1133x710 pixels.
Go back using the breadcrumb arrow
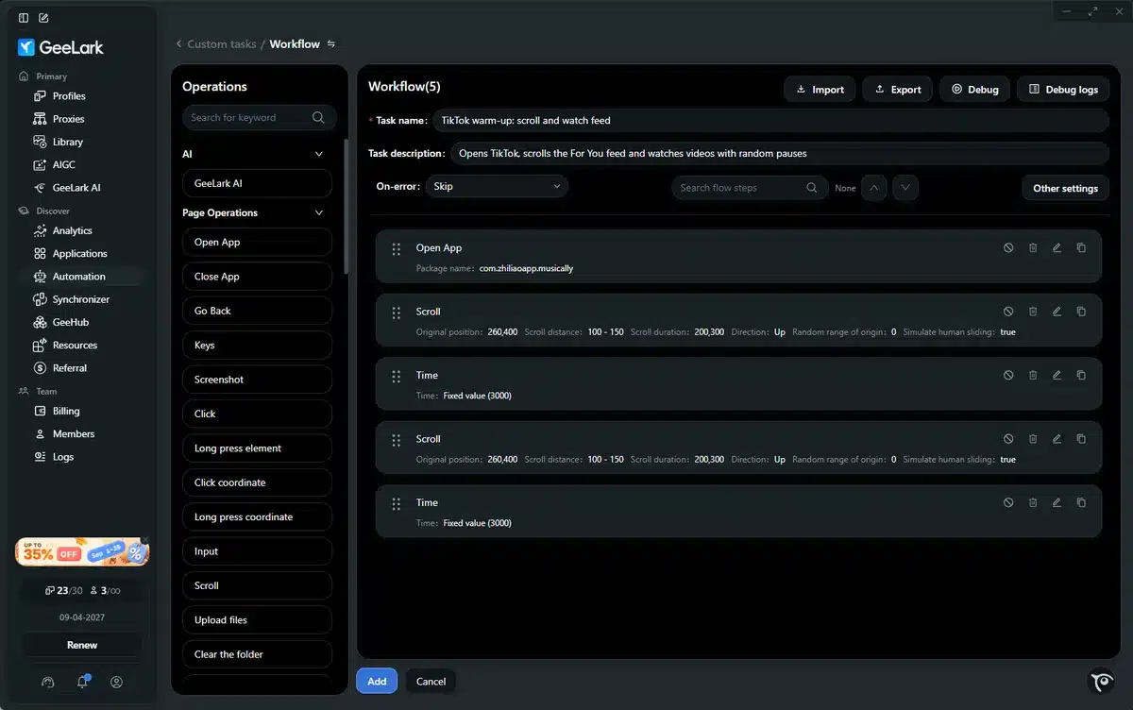[179, 44]
